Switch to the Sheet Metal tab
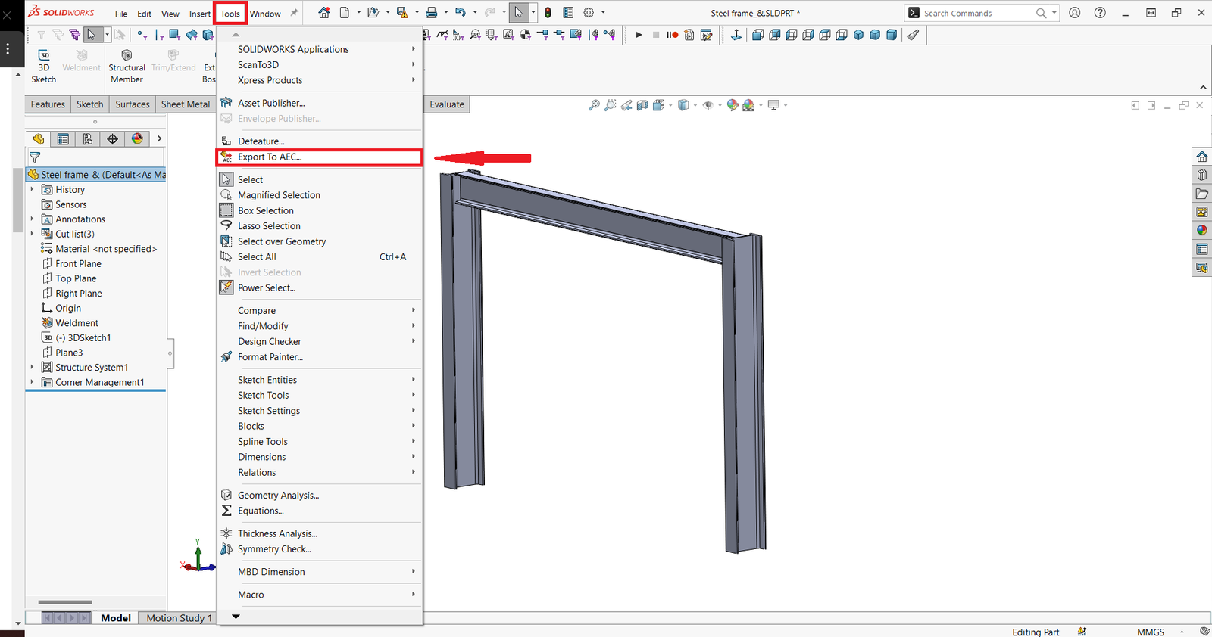1212x637 pixels. [x=185, y=104]
